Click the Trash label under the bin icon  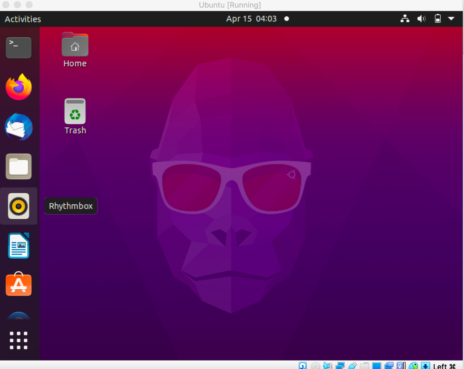coord(75,130)
